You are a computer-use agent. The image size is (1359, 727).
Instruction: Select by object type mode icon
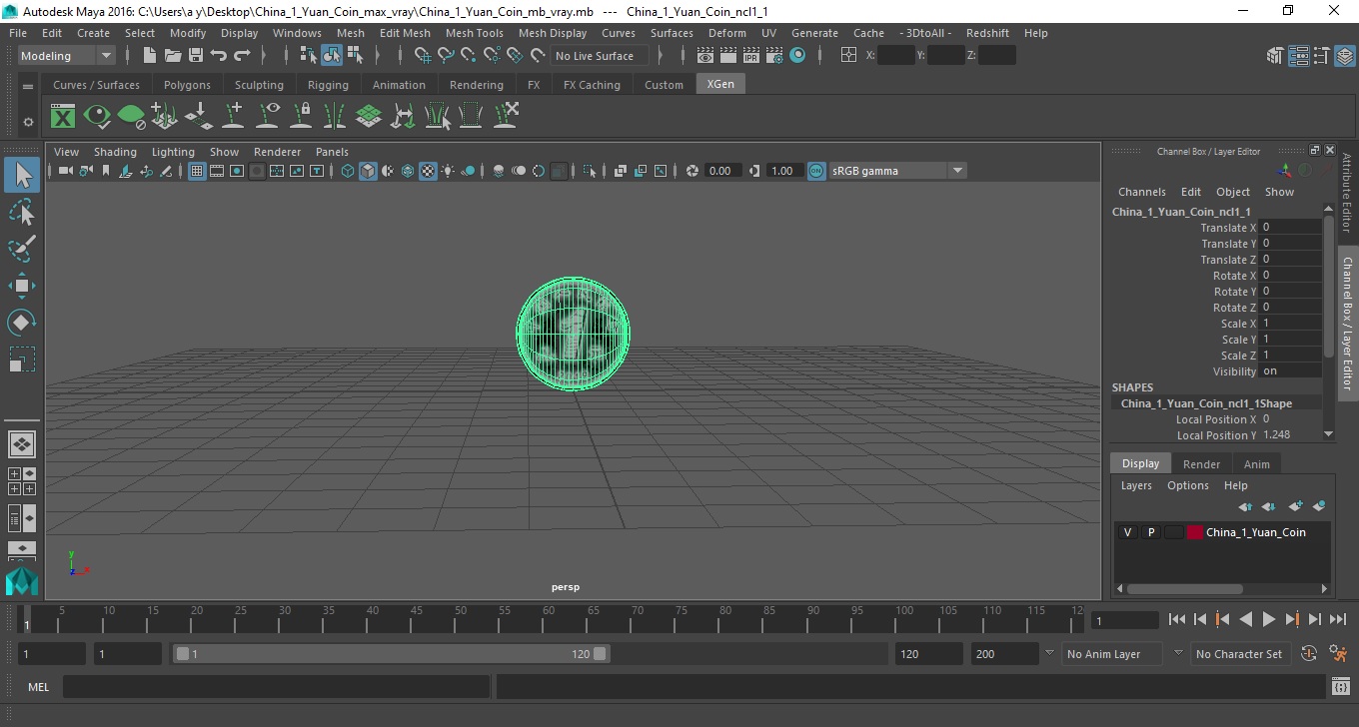coord(332,56)
